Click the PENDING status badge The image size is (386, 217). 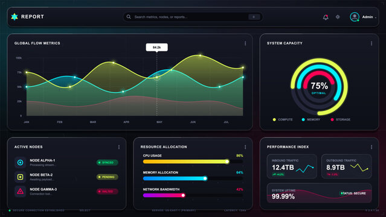coord(107,177)
